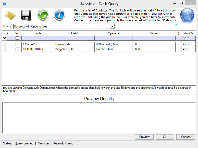Click AND in the OPPORTUNITY row
Image resolution: width=198 pixels, height=148 pixels.
pyautogui.click(x=189, y=49)
